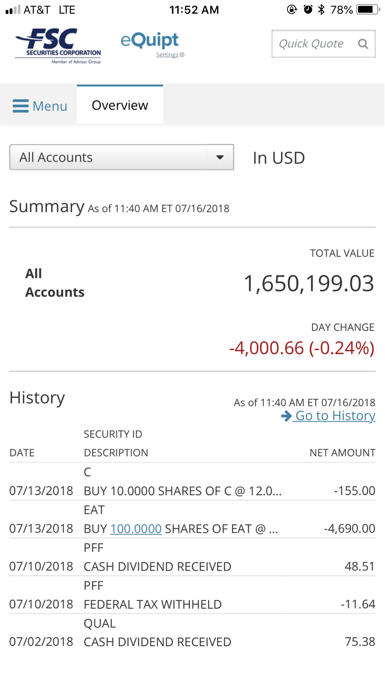385x684 pixels.
Task: Tap the Bluetooth icon in status bar
Action: [x=321, y=10]
